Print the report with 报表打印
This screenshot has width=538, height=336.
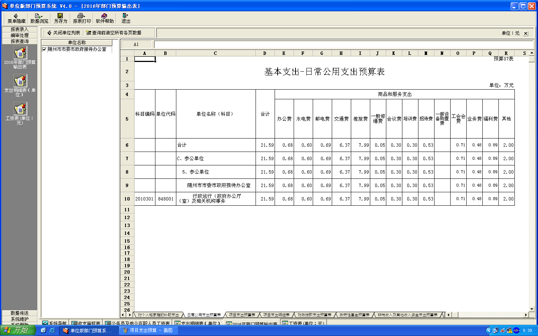[82, 18]
